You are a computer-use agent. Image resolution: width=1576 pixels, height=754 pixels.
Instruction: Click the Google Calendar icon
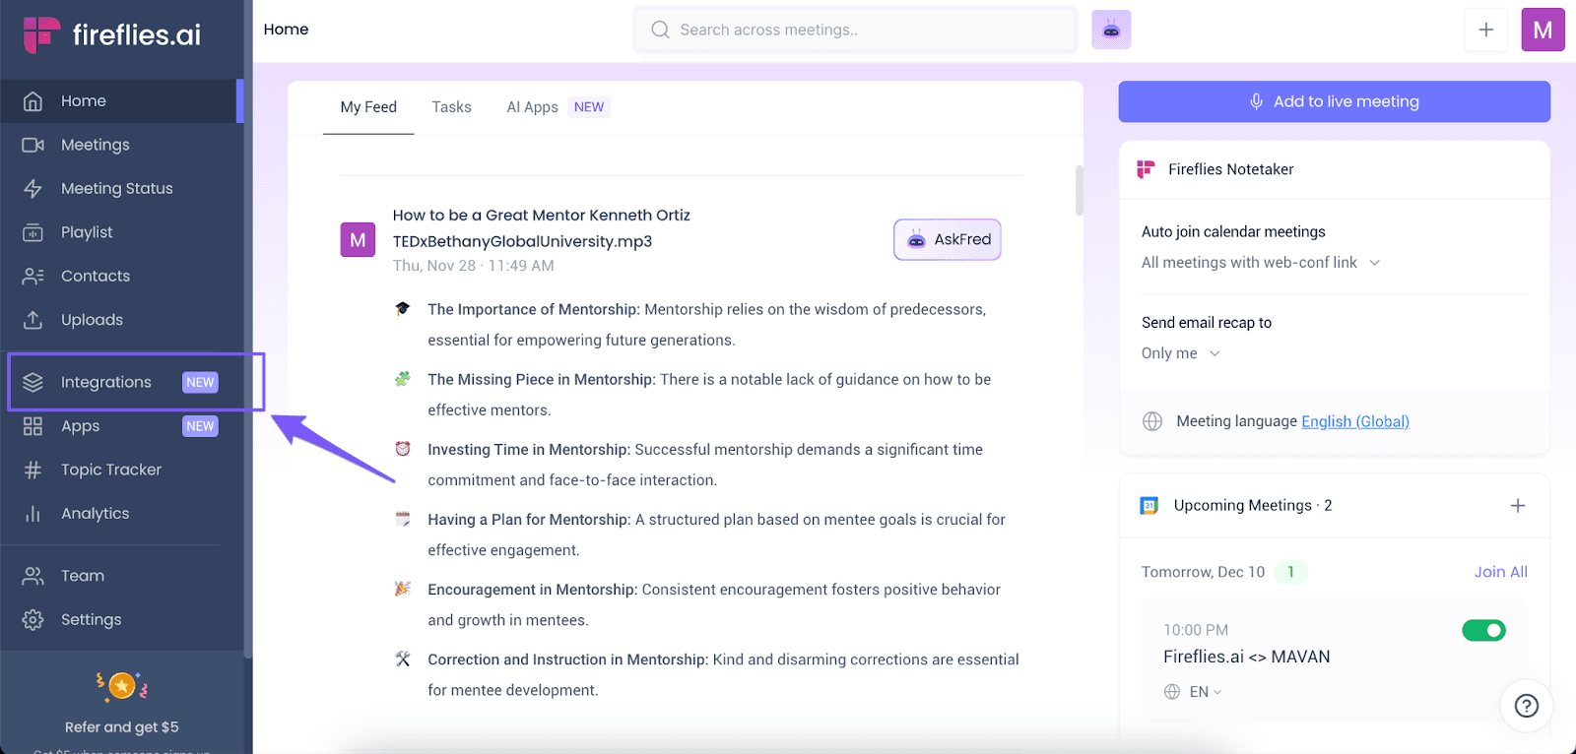coord(1149,505)
